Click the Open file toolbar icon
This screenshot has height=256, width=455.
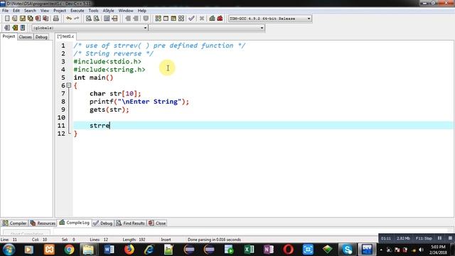coord(15,18)
